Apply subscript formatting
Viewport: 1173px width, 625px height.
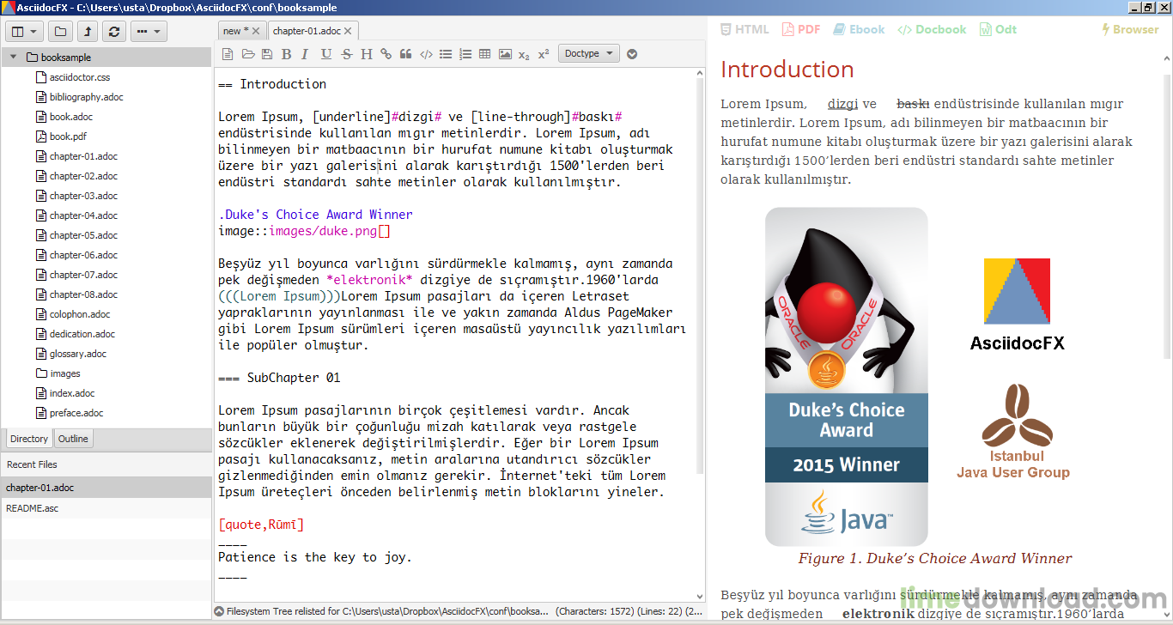coord(524,54)
